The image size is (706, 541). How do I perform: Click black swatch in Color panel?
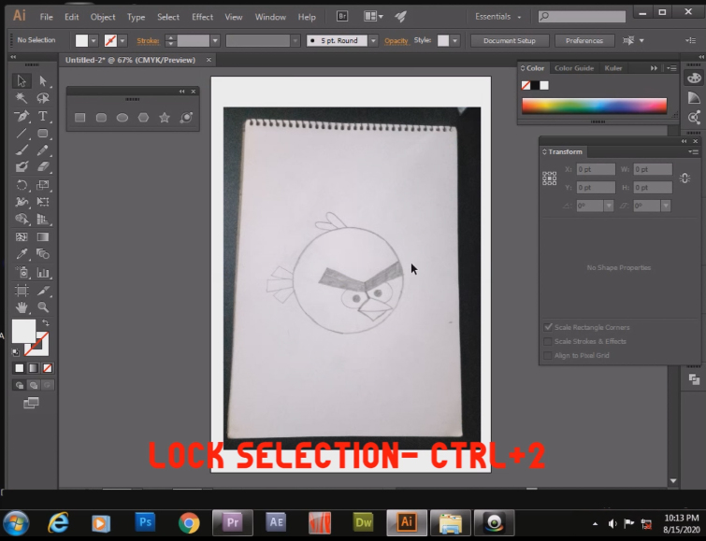[x=535, y=86]
